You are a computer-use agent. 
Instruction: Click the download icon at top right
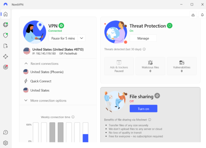(193, 15)
